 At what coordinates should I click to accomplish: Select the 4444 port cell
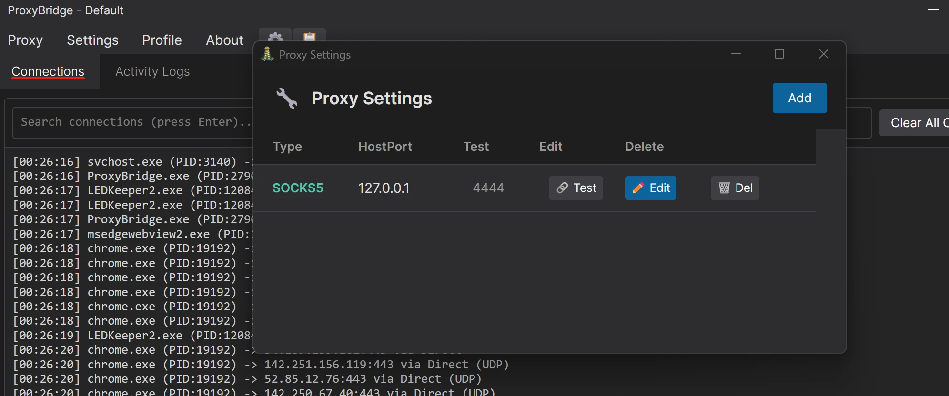click(x=488, y=188)
